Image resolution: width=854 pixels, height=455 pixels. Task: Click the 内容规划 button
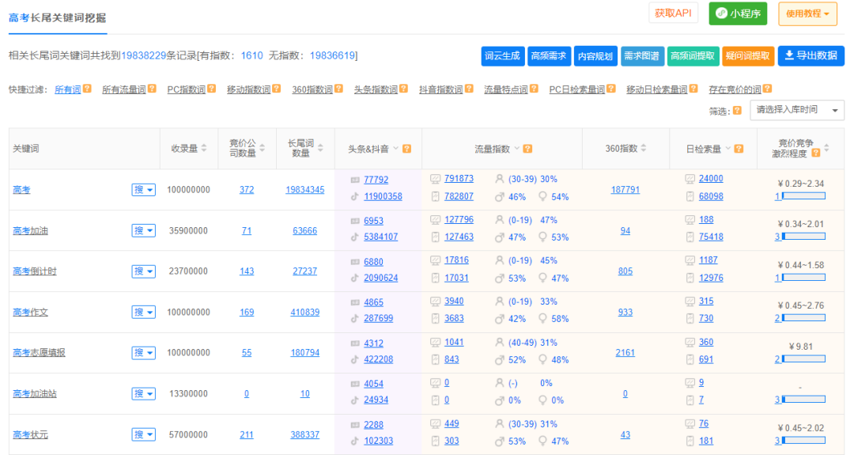coord(595,56)
